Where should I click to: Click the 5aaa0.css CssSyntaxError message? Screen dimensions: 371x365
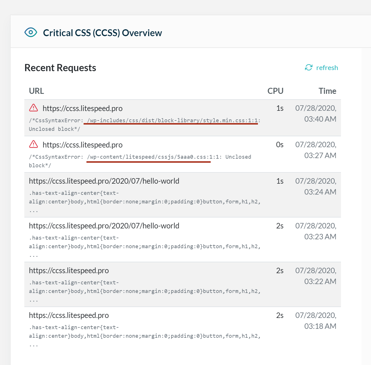click(140, 161)
